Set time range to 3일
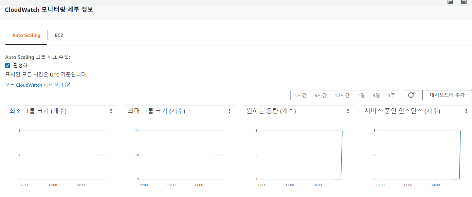Screen dimensions: 472x197 coord(376,95)
